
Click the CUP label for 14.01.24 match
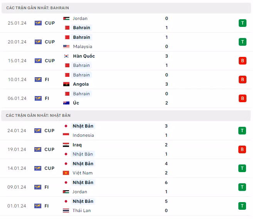[49, 168]
